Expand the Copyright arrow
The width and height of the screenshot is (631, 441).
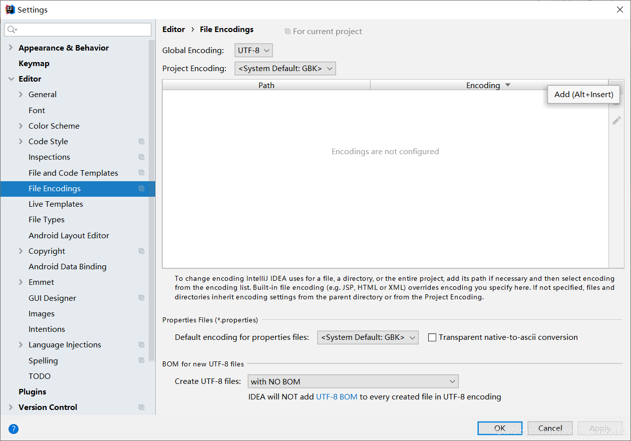point(21,251)
